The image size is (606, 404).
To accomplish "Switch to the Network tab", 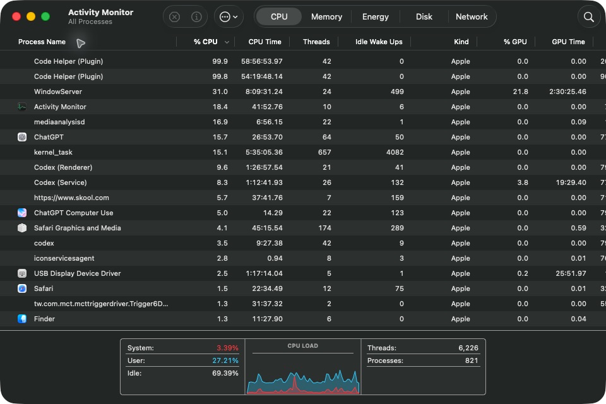I will [x=472, y=16].
